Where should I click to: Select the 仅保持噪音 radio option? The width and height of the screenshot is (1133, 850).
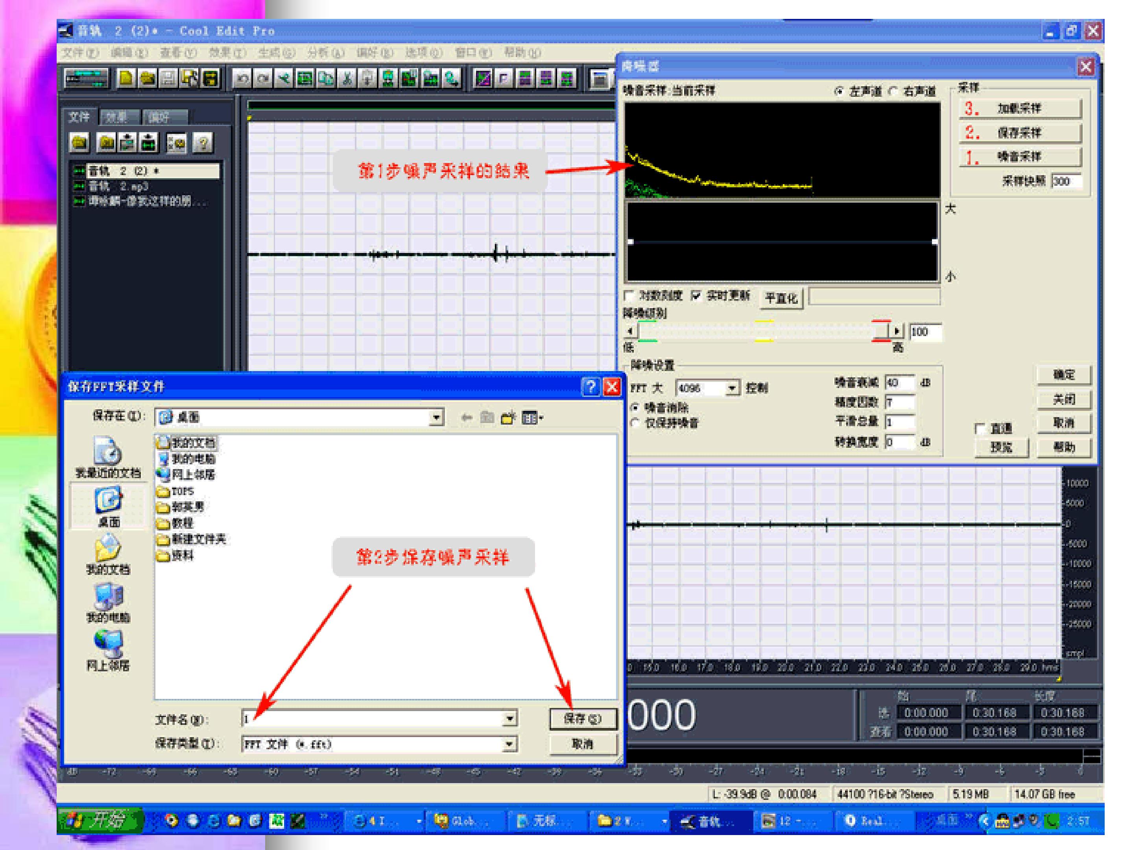(636, 423)
